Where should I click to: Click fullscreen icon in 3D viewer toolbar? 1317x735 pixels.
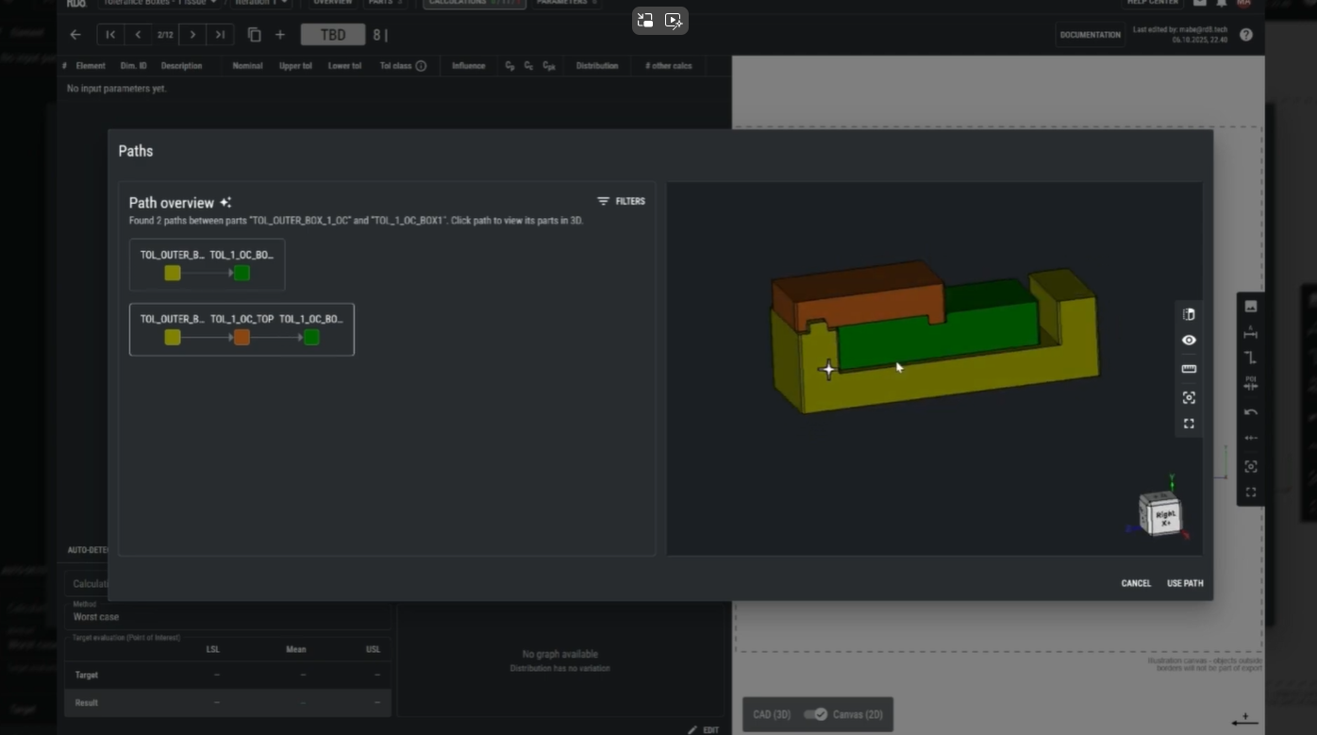(x=1189, y=424)
